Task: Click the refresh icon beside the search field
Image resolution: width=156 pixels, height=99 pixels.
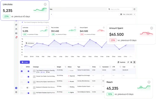Action: coord(134,9)
